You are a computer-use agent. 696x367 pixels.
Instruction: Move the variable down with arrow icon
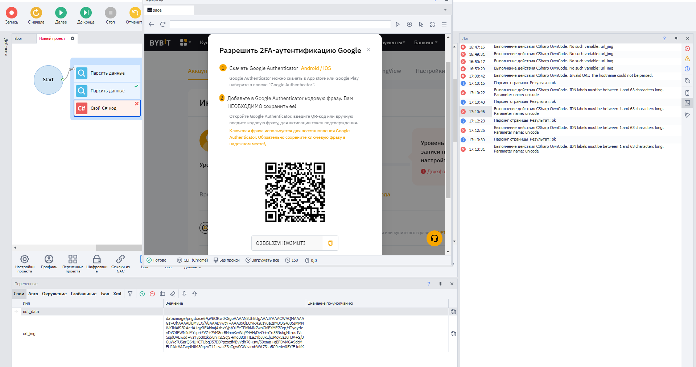pos(184,294)
